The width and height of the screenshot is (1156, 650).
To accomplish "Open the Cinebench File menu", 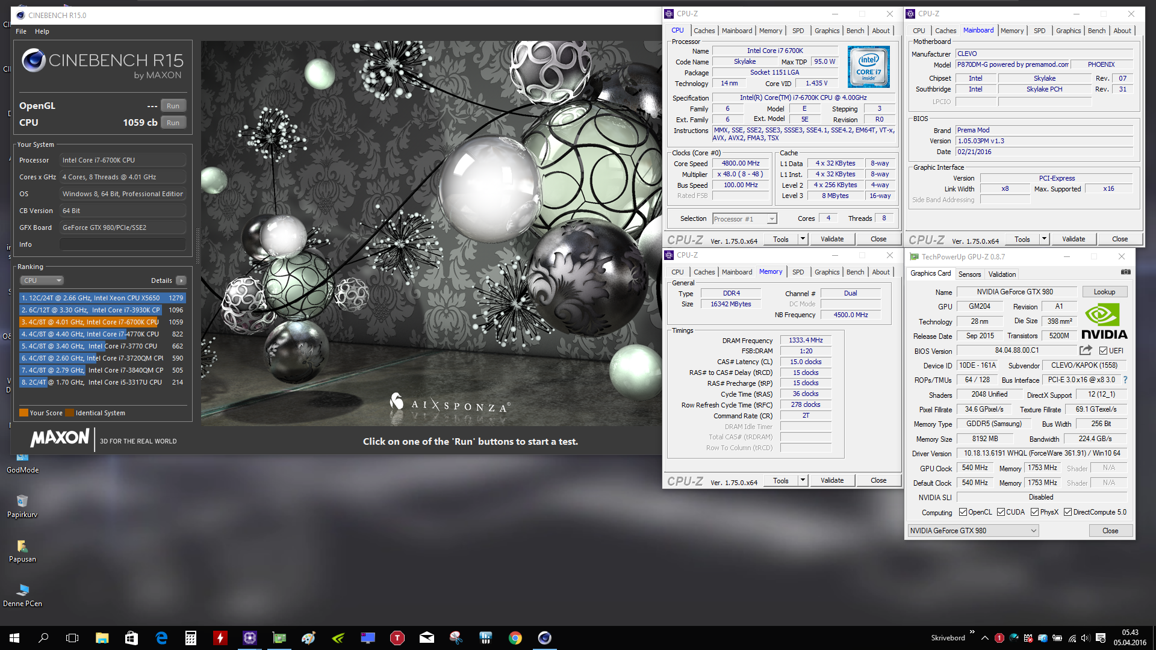I will coord(21,31).
